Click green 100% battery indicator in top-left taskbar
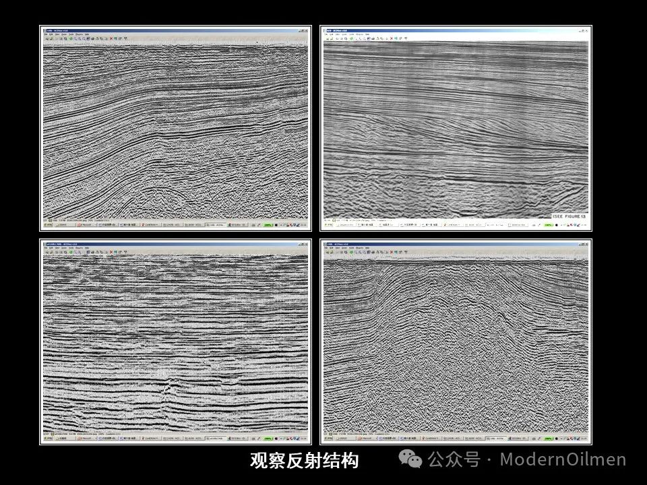 click(268, 225)
